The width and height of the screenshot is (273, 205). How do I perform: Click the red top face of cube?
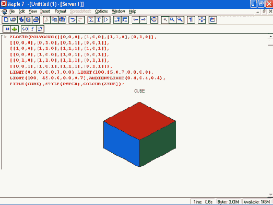[139, 120]
